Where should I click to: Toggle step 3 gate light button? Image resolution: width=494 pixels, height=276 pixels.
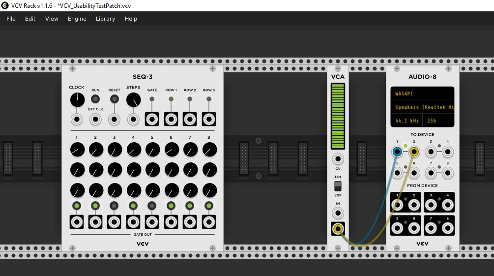click(114, 206)
